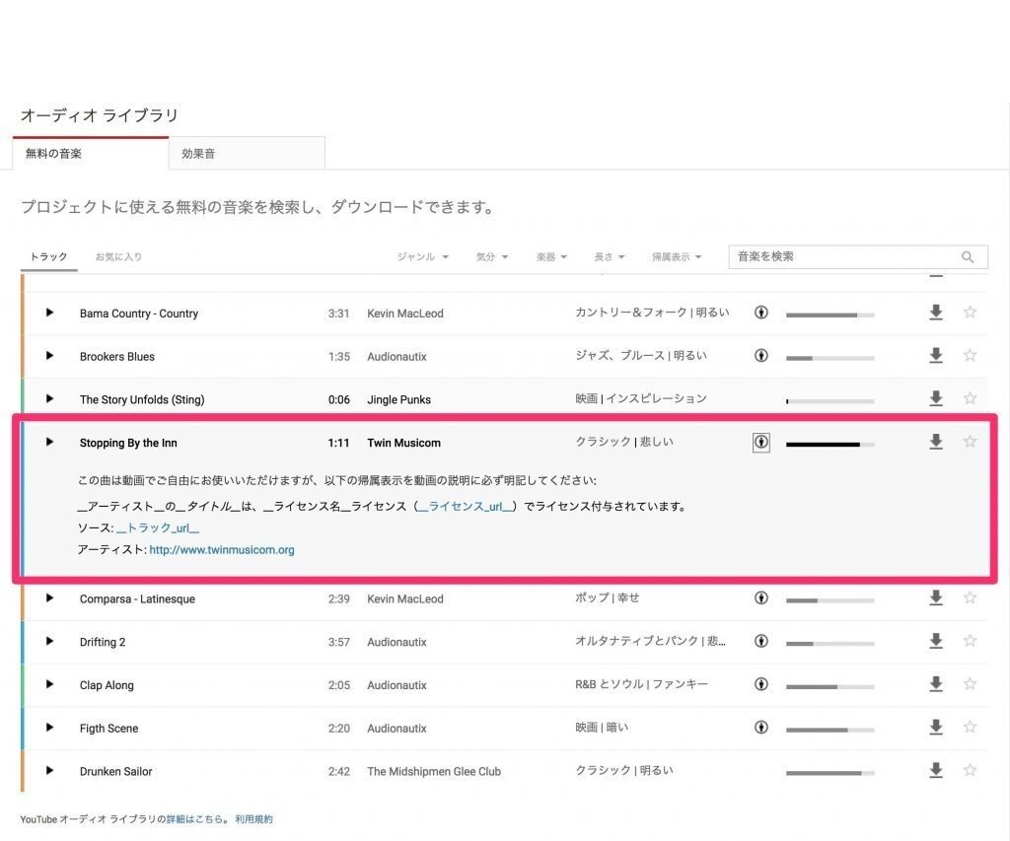Open attribution info for Drifting 2
Viewport: 1010px width, 841px height.
(760, 641)
